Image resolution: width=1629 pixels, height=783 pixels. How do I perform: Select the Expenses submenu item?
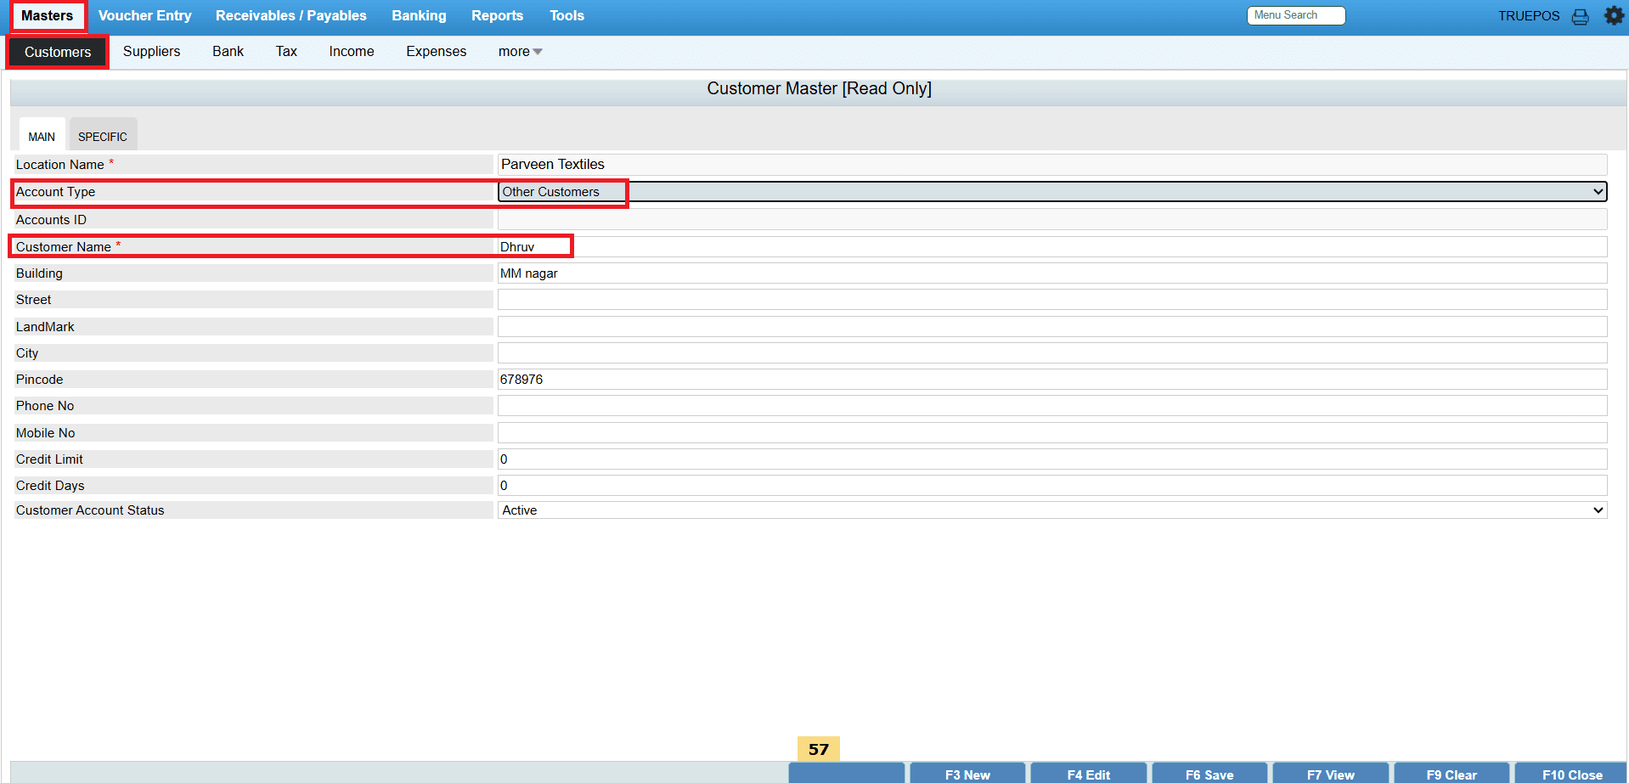click(437, 52)
